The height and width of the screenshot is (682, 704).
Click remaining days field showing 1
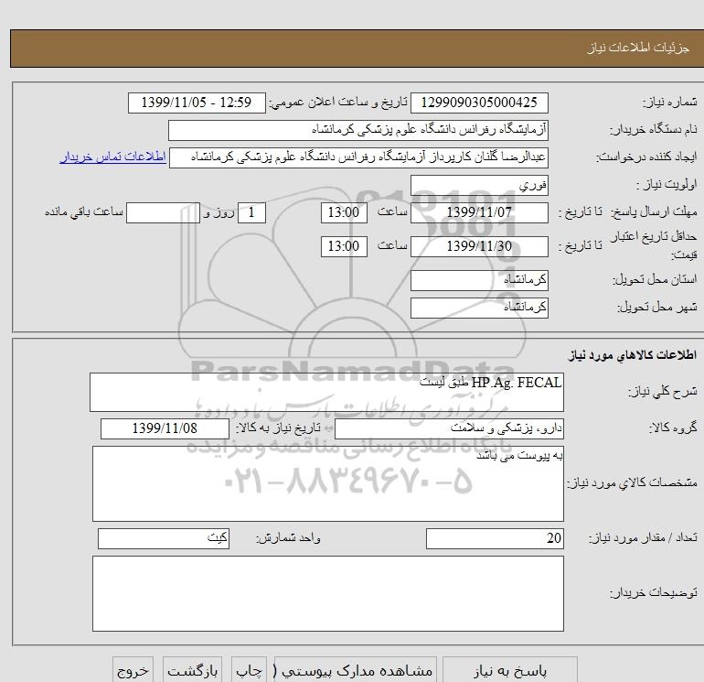pyautogui.click(x=251, y=212)
